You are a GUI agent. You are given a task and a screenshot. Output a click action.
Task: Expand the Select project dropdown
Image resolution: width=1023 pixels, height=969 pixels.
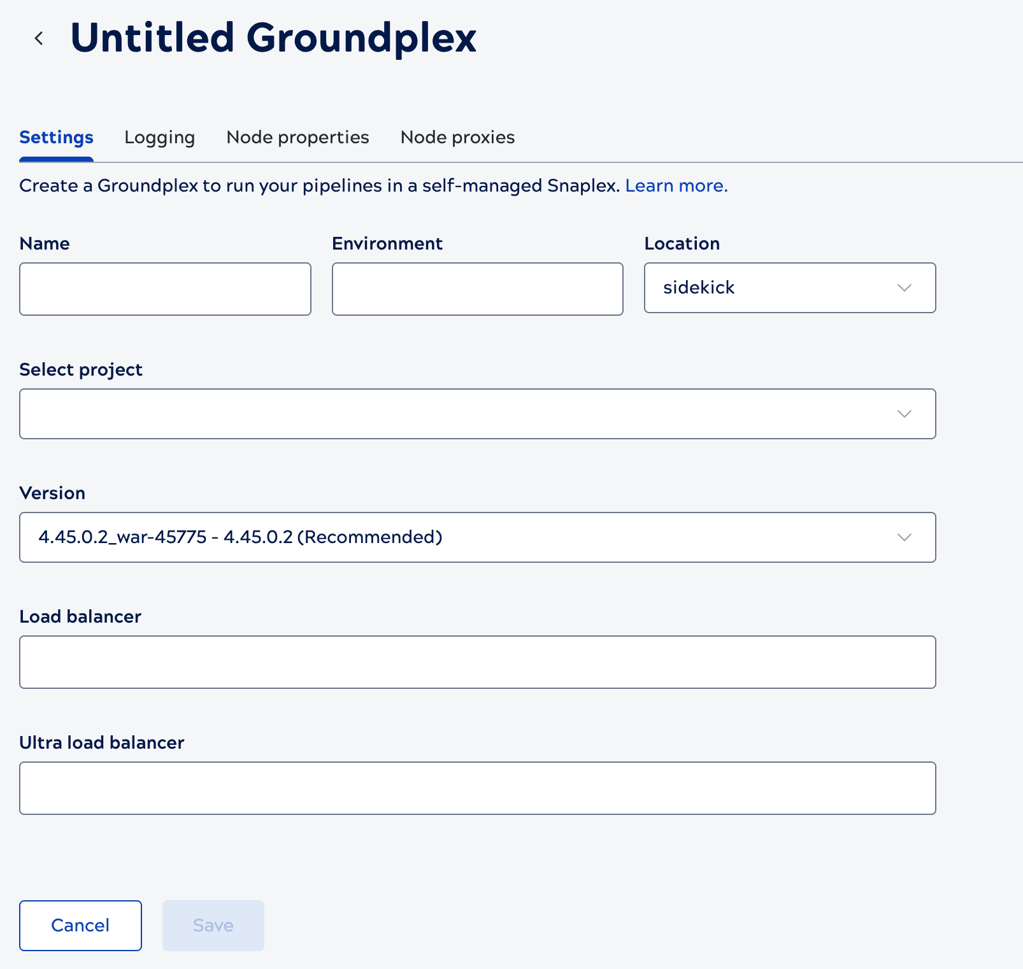click(477, 414)
